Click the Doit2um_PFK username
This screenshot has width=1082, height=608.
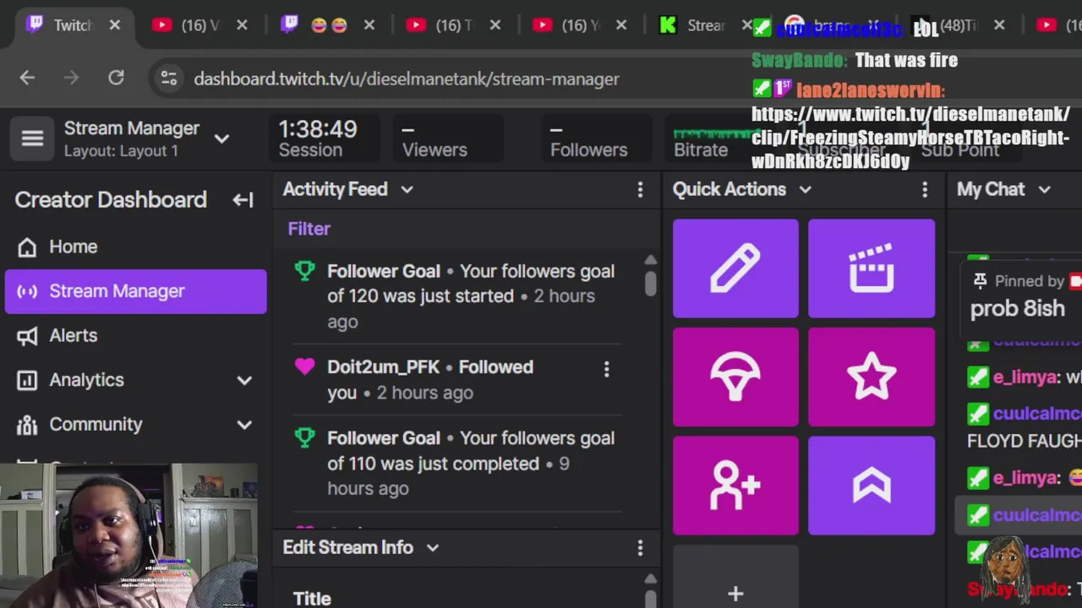pos(383,367)
